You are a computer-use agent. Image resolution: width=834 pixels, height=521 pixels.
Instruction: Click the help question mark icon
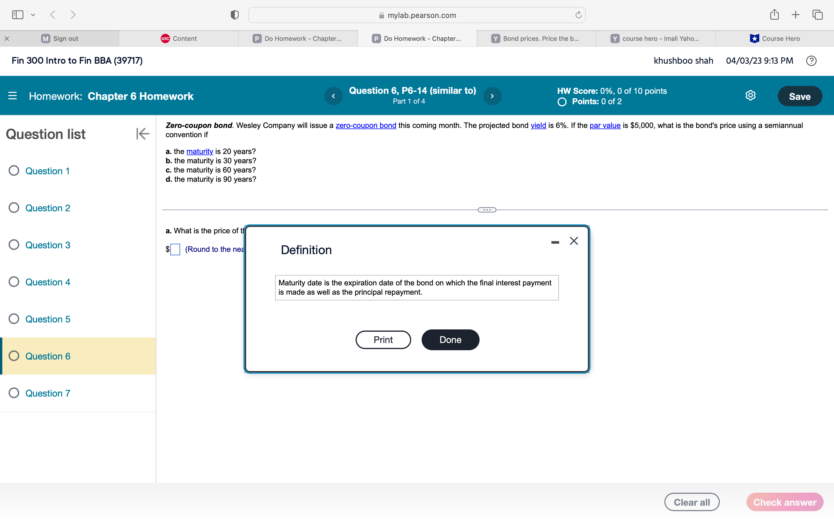click(x=811, y=61)
